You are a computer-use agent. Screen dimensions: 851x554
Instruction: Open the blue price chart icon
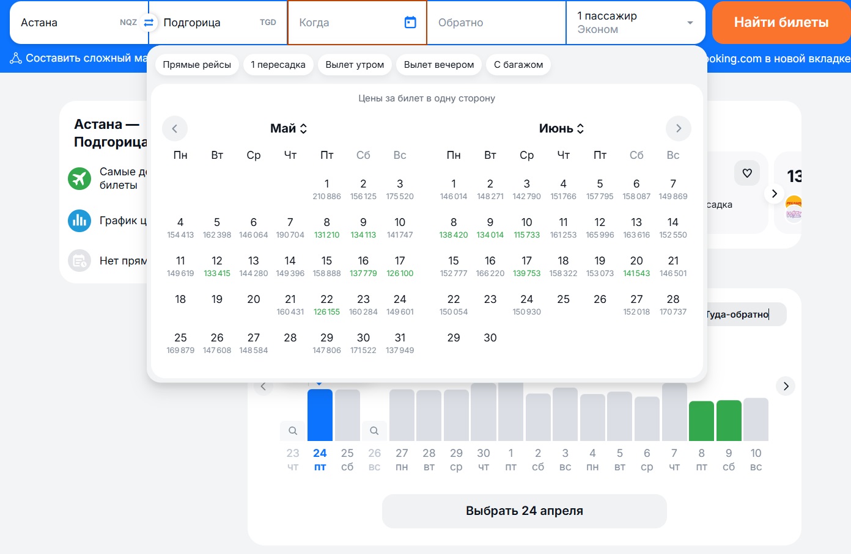coord(79,221)
